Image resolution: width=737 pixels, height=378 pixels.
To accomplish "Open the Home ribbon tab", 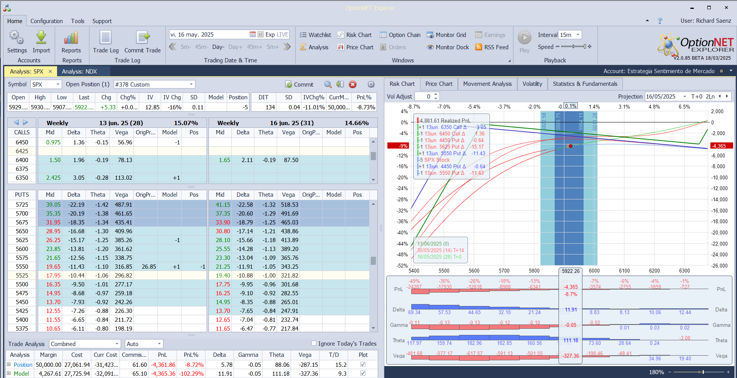I will [x=15, y=21].
